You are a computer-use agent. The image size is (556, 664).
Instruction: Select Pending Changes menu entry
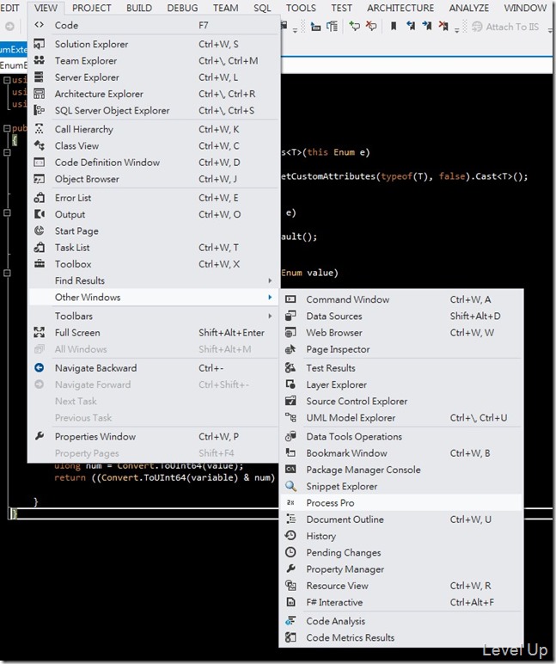coord(401,552)
